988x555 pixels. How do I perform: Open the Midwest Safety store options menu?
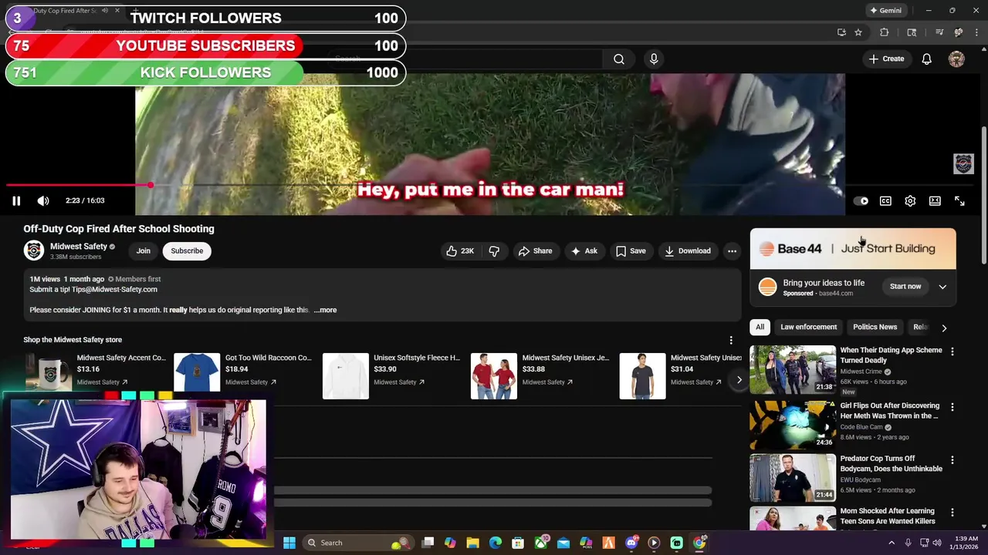731,340
